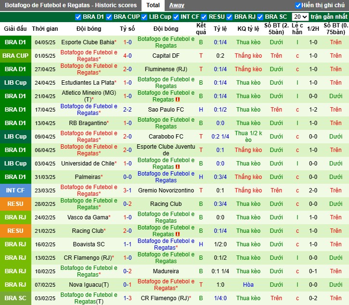Click red card icon in 21/04/25 row
349x305 pixels.
click(178, 100)
